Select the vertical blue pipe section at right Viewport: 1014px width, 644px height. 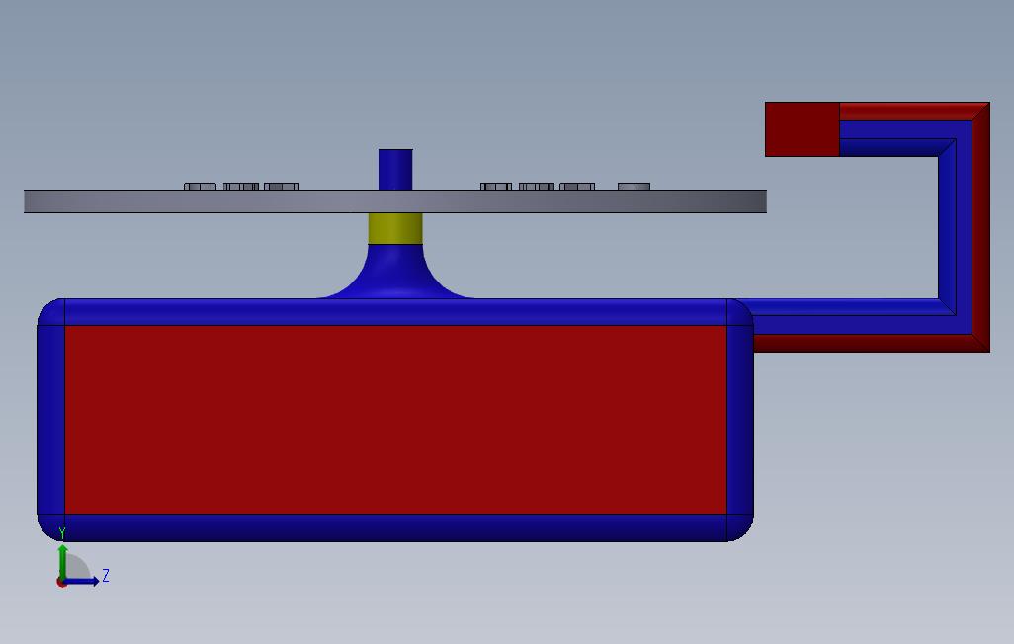(955, 227)
